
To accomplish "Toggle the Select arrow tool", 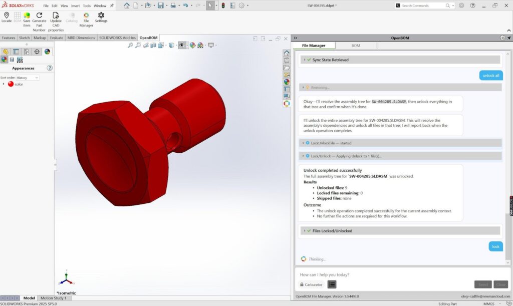I will (210, 6).
